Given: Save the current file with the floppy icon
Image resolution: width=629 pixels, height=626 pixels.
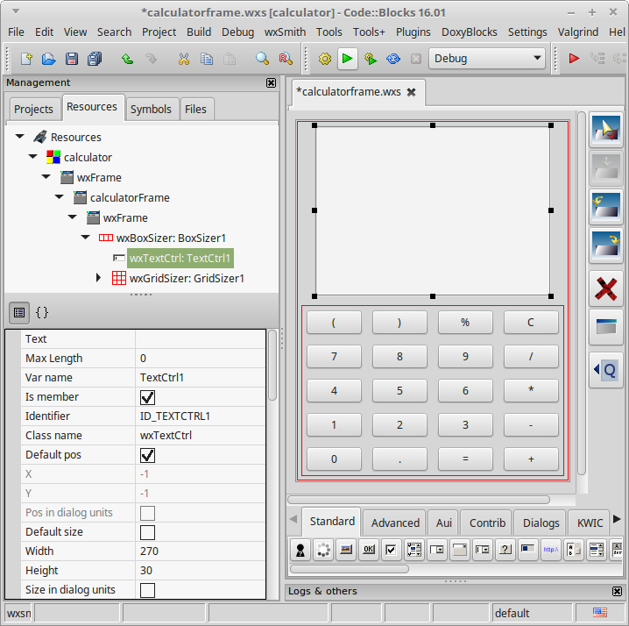Looking at the screenshot, I should coord(72,59).
